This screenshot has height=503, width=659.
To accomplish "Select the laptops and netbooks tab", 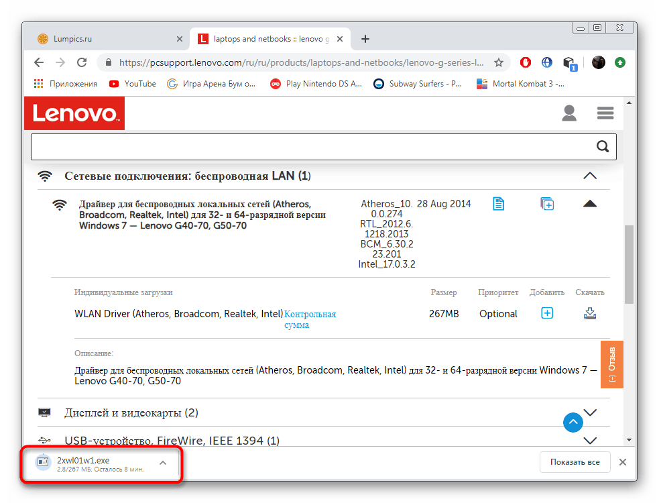I will point(269,39).
